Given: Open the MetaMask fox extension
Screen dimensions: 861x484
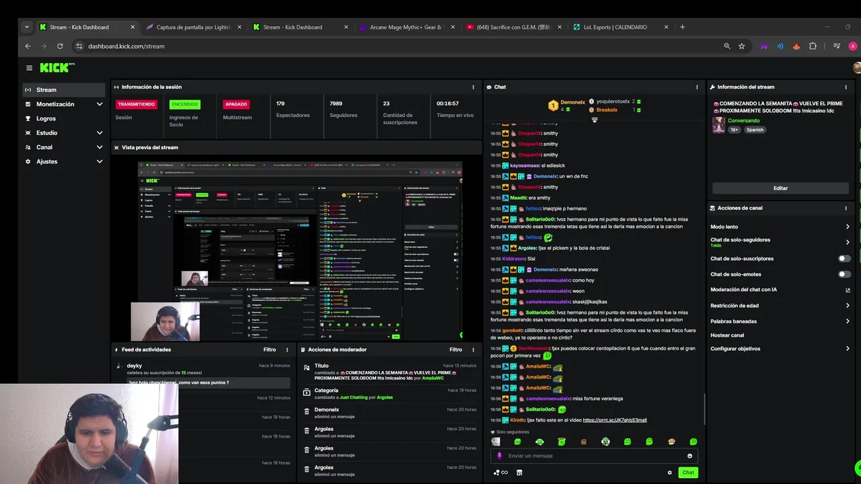Looking at the screenshot, I should coord(796,46).
